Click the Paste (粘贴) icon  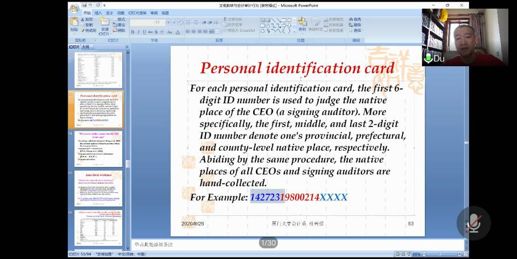pos(74,24)
